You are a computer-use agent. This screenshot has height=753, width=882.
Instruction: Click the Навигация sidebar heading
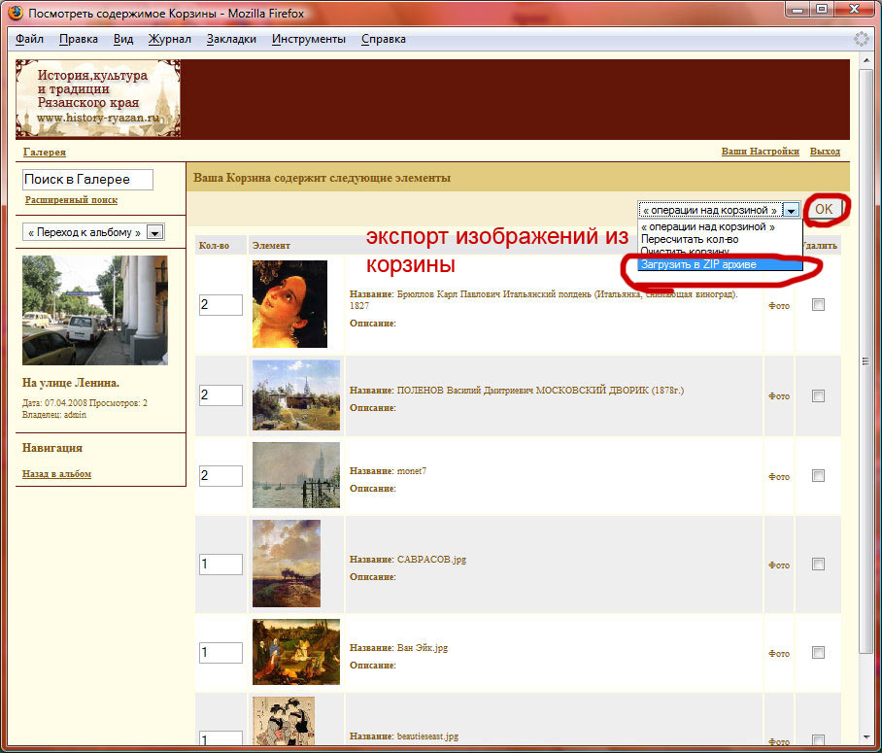(x=52, y=448)
